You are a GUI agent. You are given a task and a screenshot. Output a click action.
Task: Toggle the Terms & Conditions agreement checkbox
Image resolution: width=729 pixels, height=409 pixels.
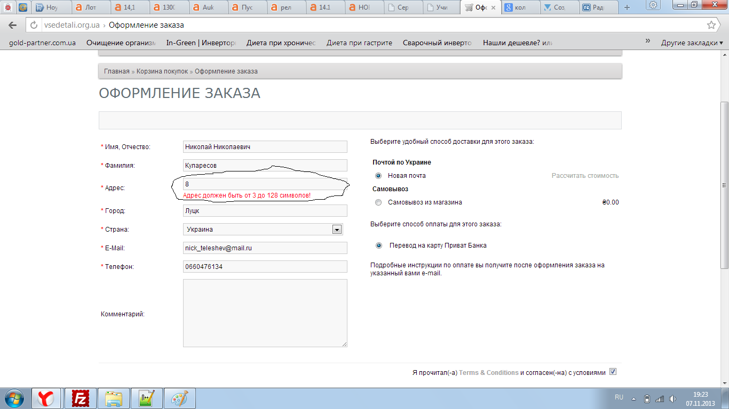[613, 372]
